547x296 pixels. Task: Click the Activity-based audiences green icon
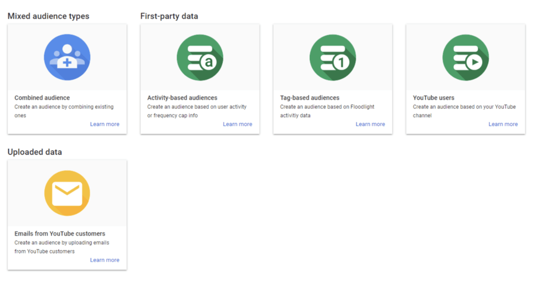tap(200, 57)
